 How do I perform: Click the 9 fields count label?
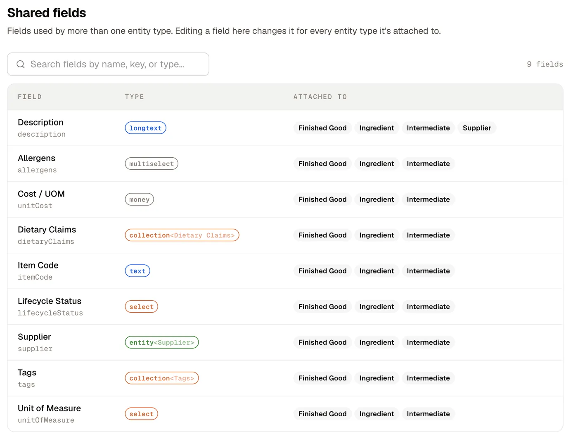coord(545,64)
